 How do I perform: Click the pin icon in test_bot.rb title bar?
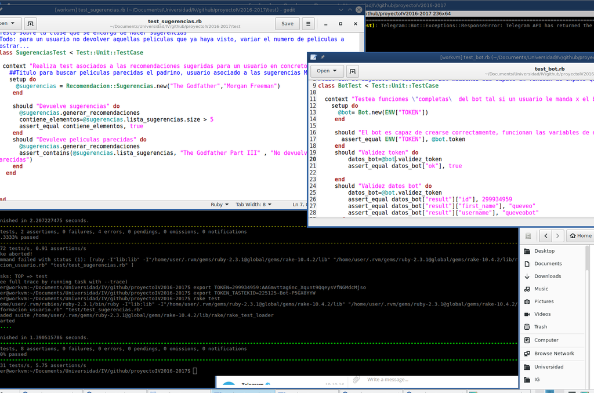point(323,57)
